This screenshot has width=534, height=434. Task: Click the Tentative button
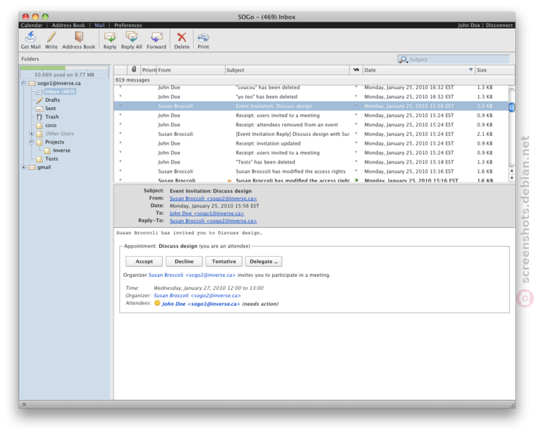tap(224, 261)
